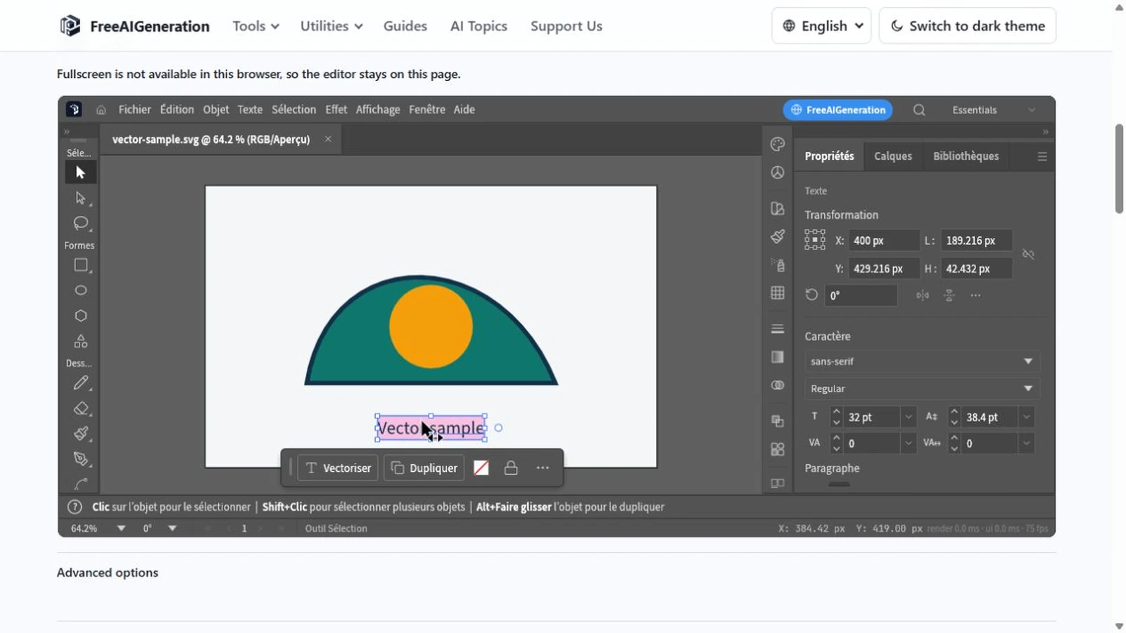This screenshot has width=1126, height=633.
Task: Open the Transparency overlapping circles panel icon
Action: (777, 385)
